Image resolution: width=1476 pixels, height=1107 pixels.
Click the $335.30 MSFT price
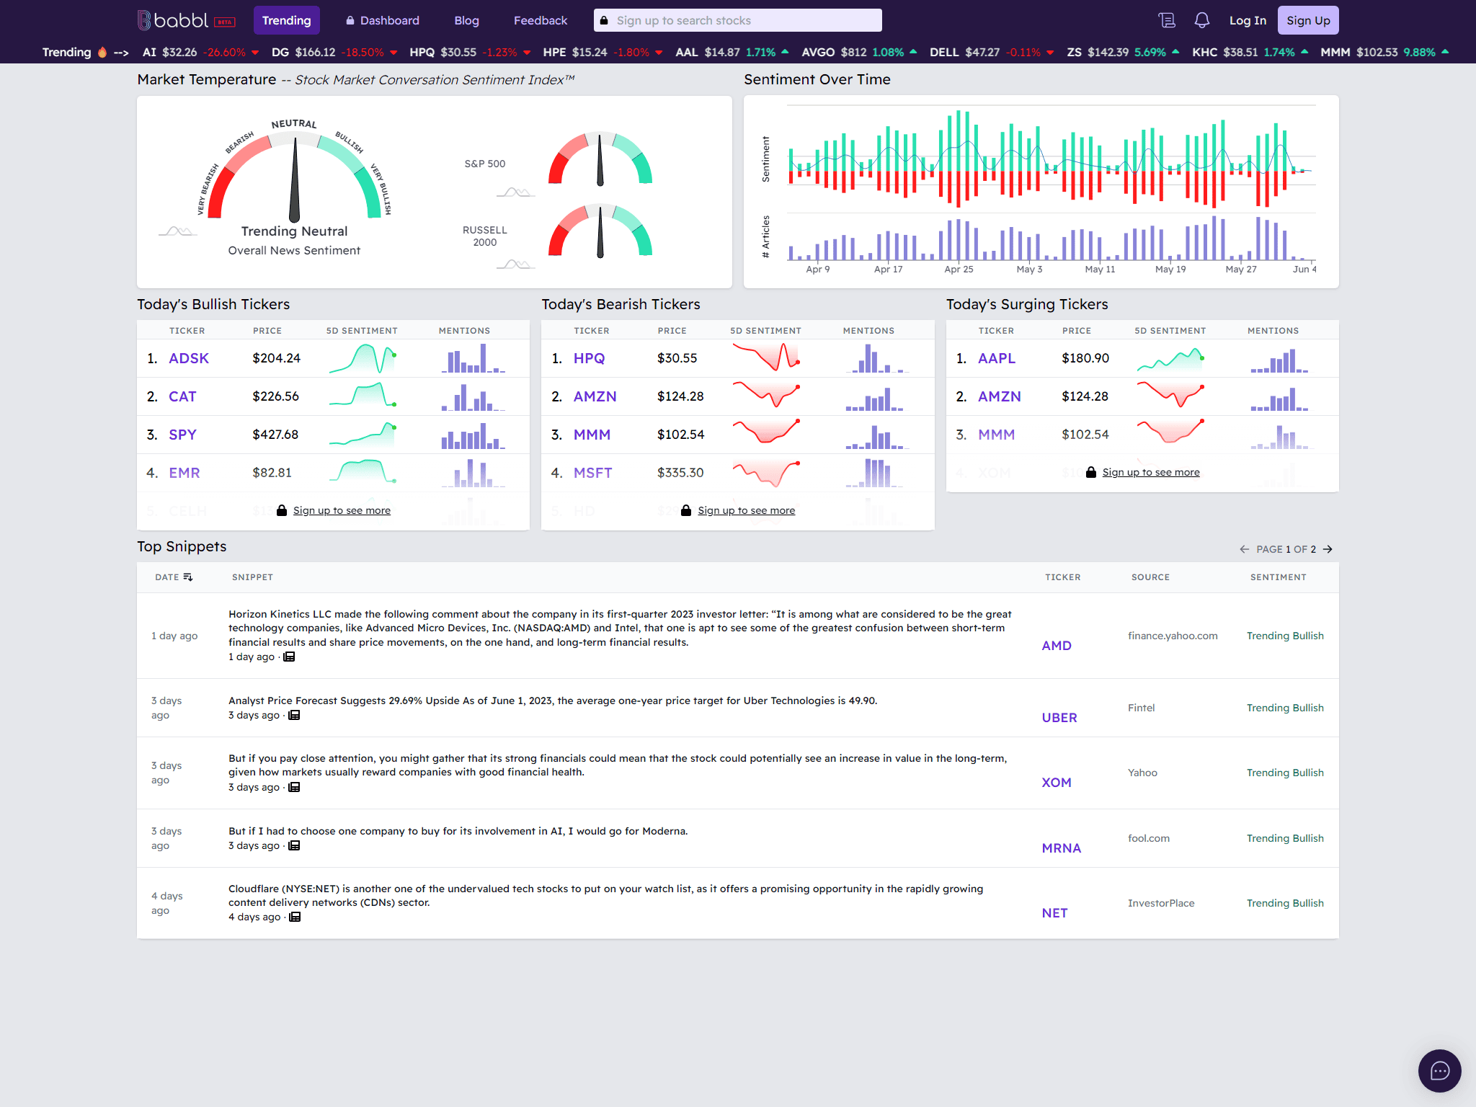click(680, 473)
